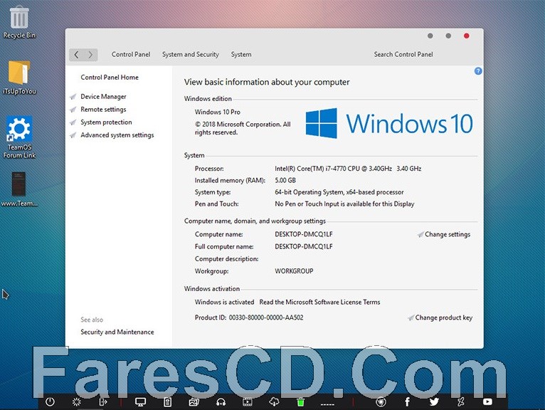Screen dimensions: 545x410
Task: Click the power icon in the dock
Action: coord(50,401)
